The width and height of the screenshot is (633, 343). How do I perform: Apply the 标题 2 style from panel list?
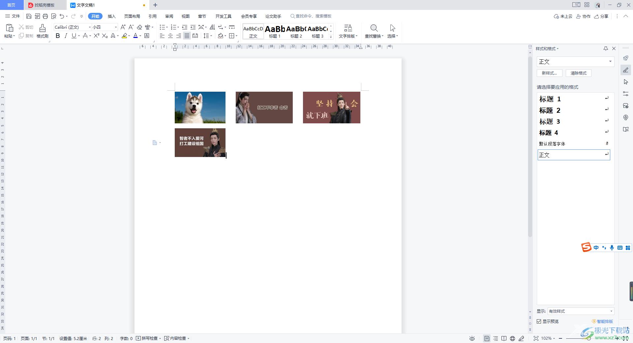click(x=574, y=110)
